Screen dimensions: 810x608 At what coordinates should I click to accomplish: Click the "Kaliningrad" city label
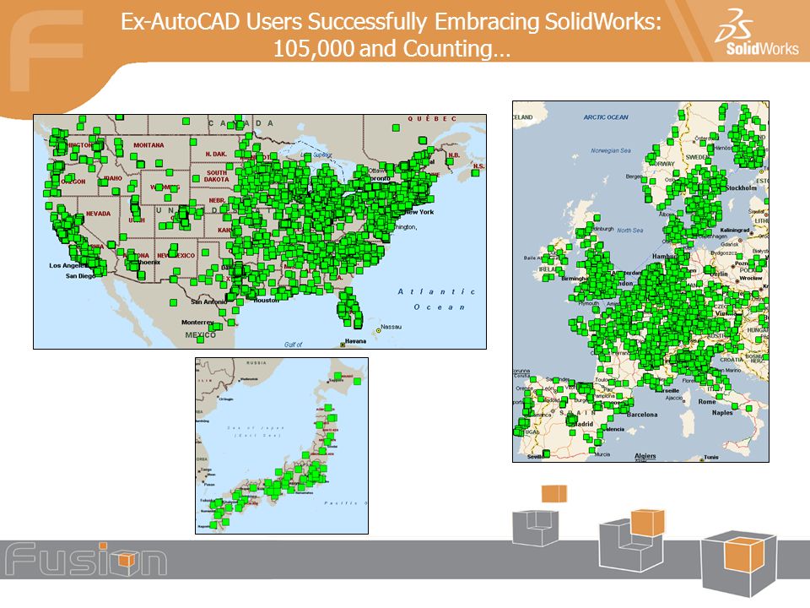coord(735,230)
